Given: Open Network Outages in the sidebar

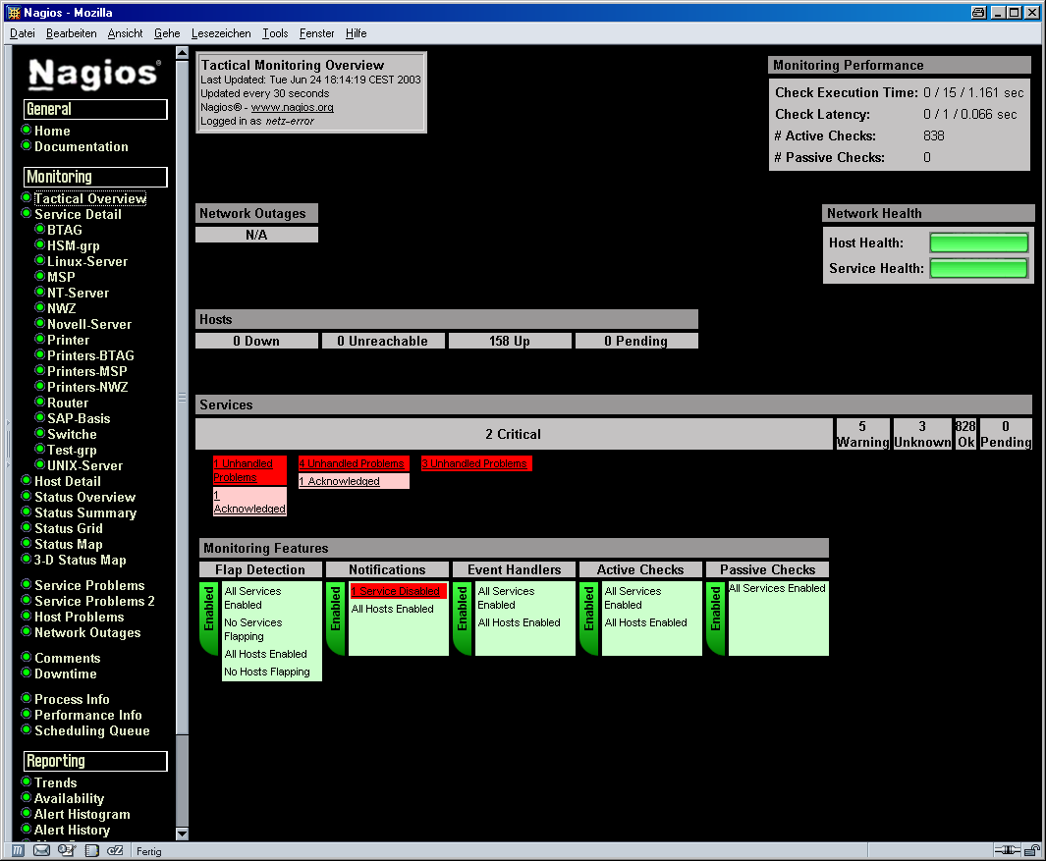Looking at the screenshot, I should [x=87, y=632].
